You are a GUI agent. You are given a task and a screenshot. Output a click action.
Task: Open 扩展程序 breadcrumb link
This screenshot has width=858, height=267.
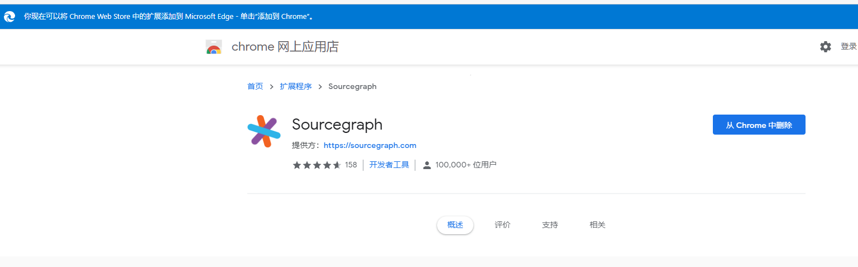(296, 86)
